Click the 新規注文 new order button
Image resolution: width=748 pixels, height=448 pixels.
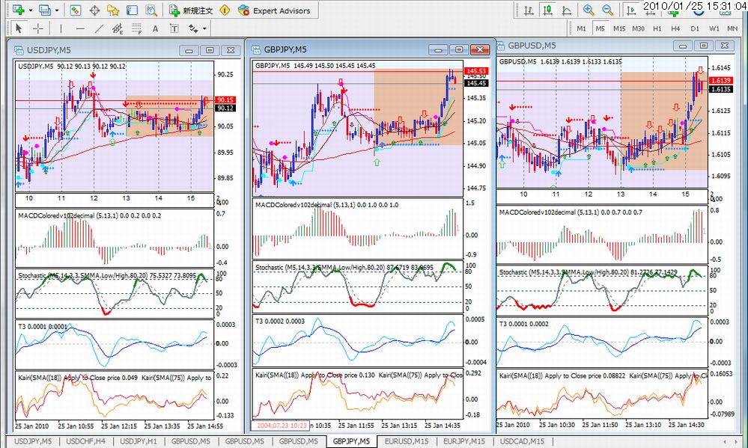point(191,10)
